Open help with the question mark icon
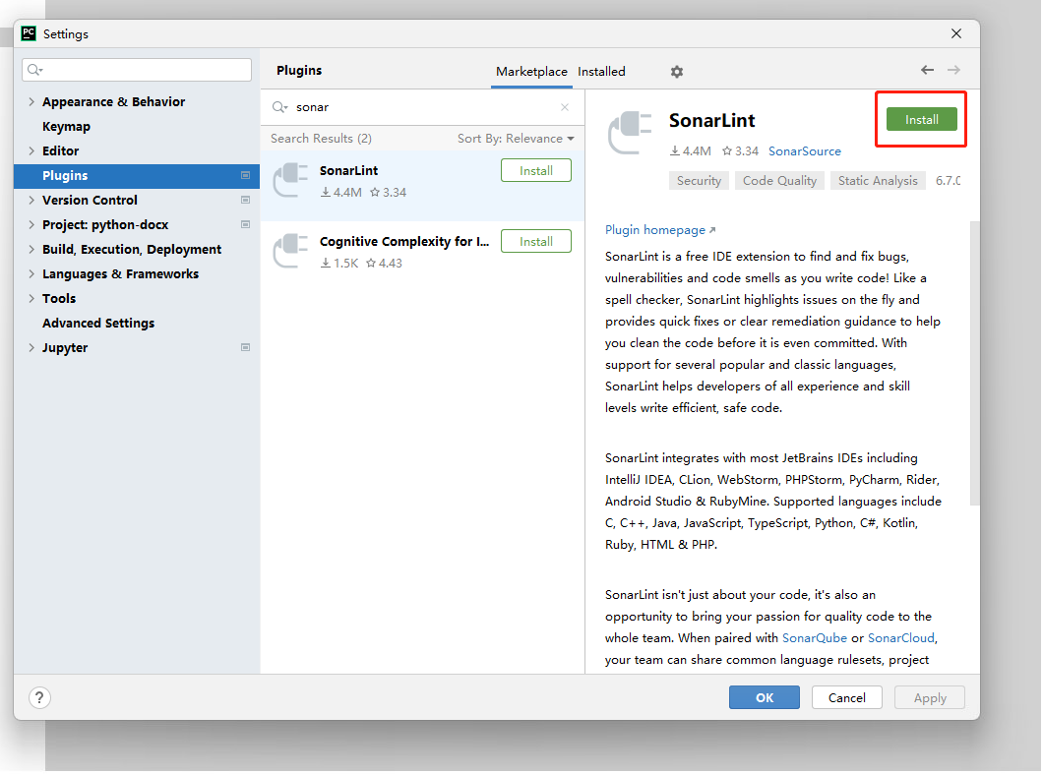 click(39, 697)
